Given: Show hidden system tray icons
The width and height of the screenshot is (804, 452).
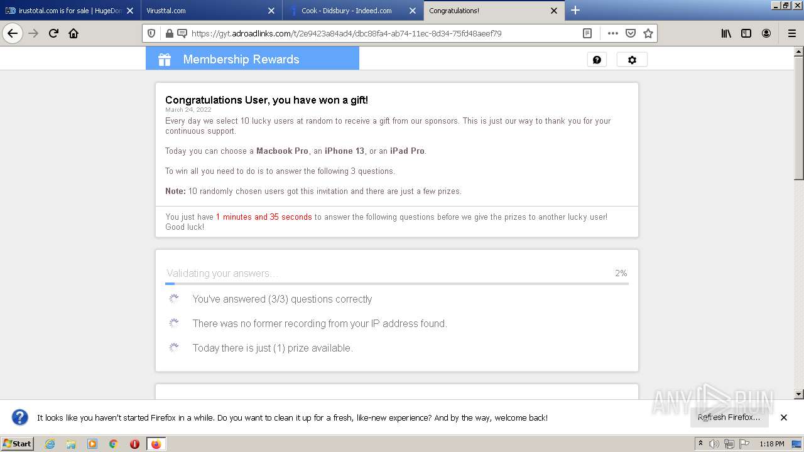Looking at the screenshot, I should (x=700, y=444).
